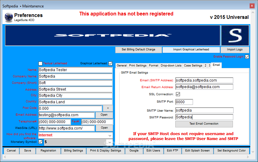Image resolution: width=258 pixels, height=162 pixels.
Task: Open tab number 2
Action: 205,66
